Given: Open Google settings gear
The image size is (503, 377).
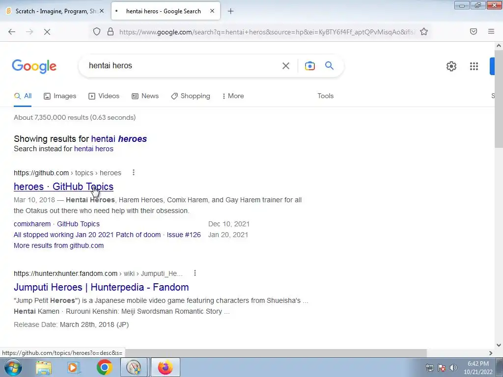Looking at the screenshot, I should click(x=451, y=66).
